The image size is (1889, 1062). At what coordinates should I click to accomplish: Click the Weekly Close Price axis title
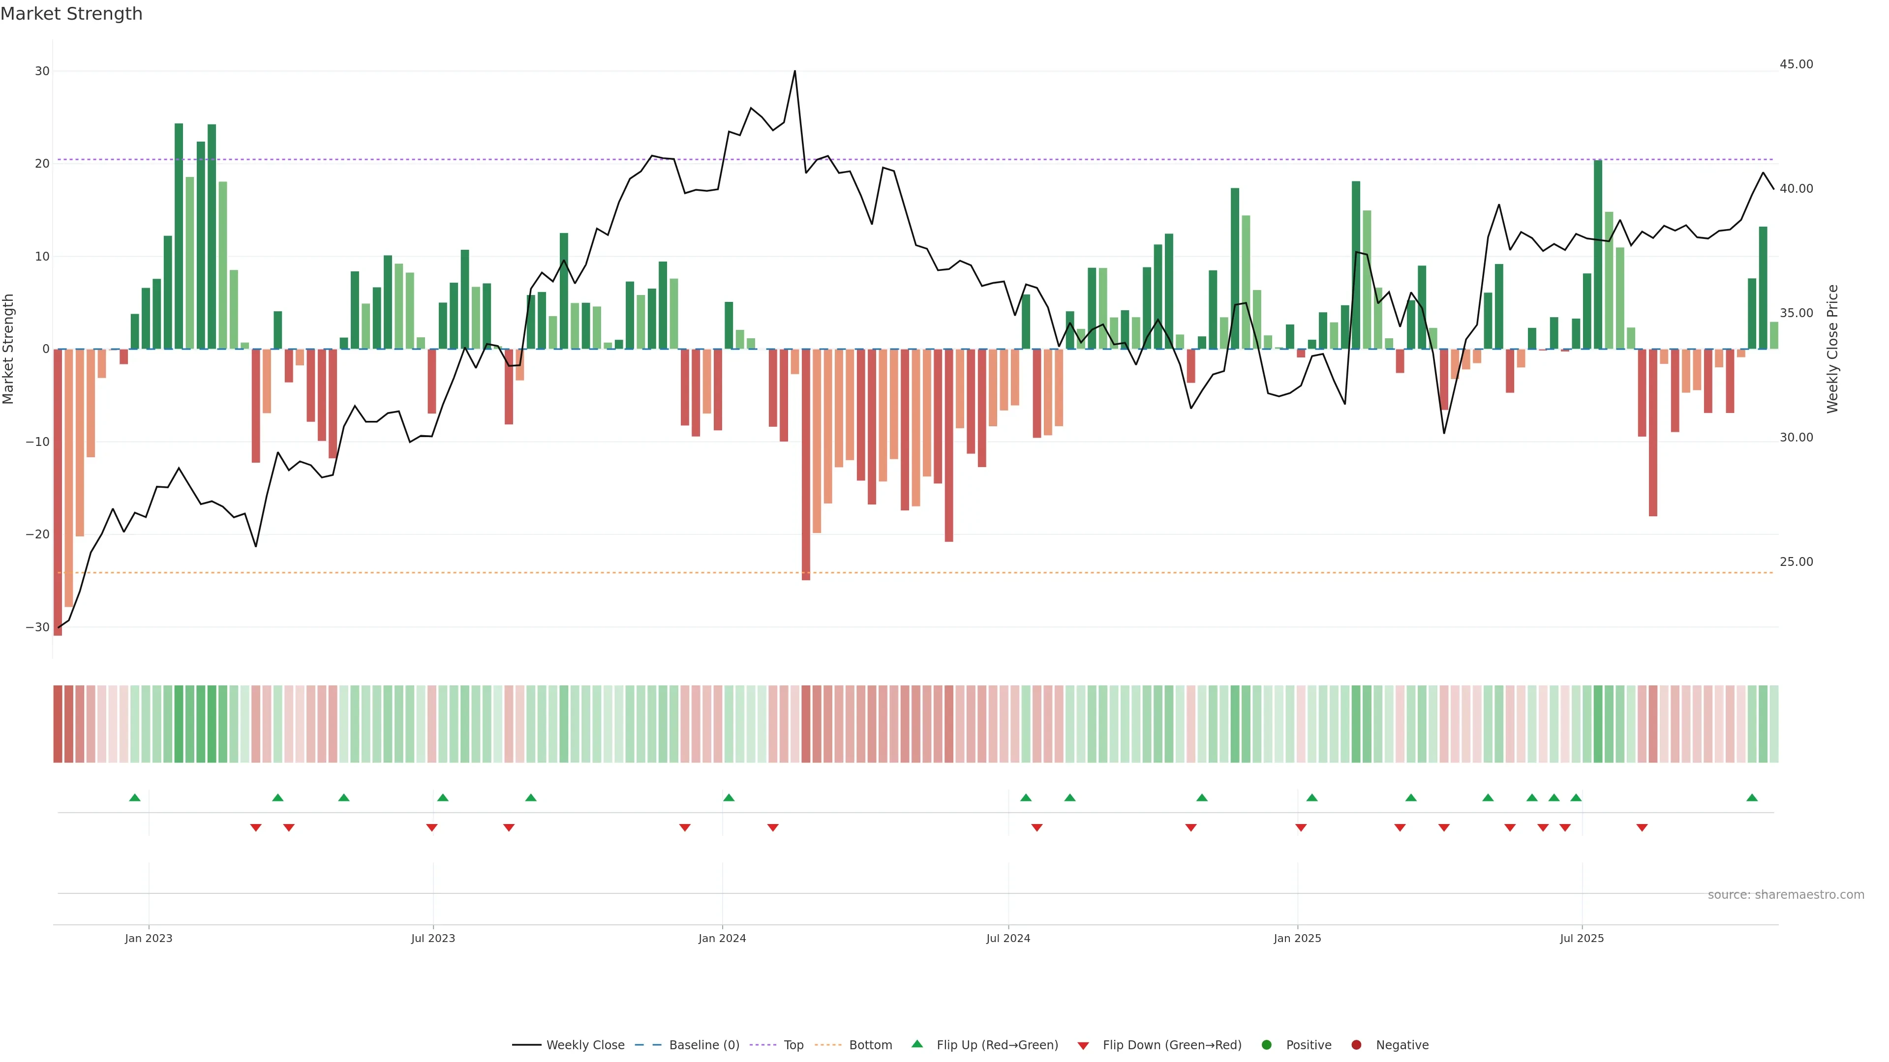click(x=1832, y=349)
